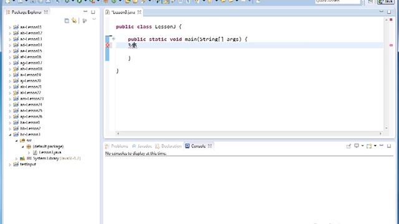Expand the am-Lesson23 project
The image size is (399, 224).
(10, 99)
